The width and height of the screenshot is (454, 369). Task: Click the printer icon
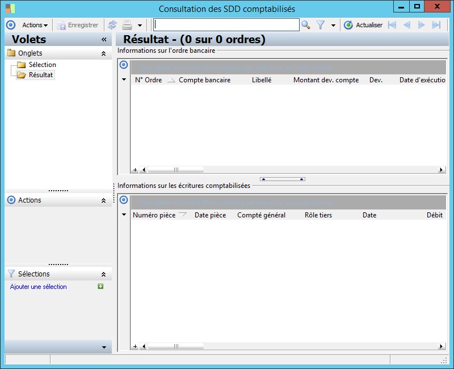[x=127, y=25]
